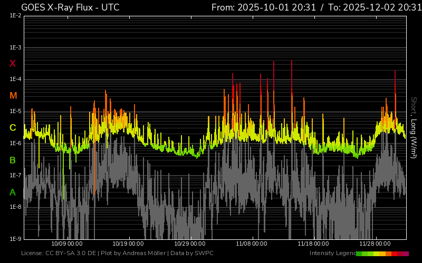Select the 10/09 00:00 time axis marker
The image size is (422, 263).
pyautogui.click(x=67, y=244)
